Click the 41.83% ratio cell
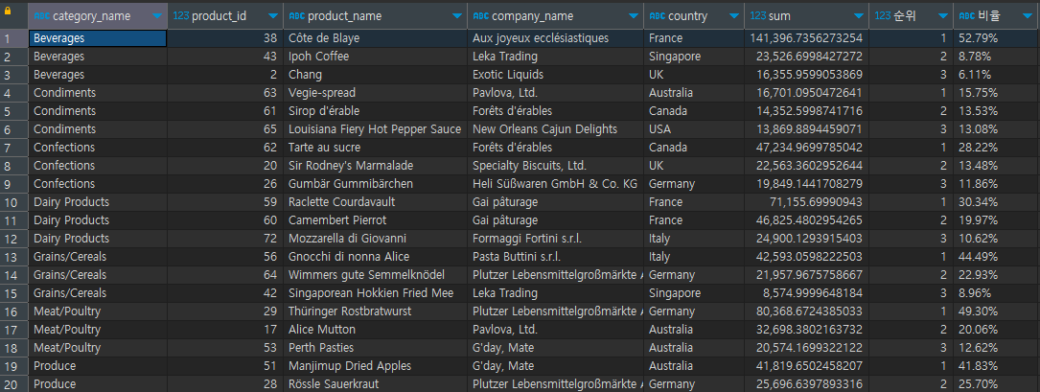This screenshot has width=1040, height=392. coord(996,365)
